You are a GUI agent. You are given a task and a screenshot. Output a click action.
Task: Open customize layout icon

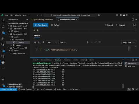point(117,15)
